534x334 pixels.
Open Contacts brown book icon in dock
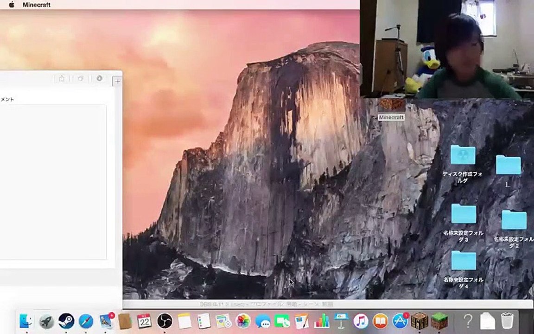tap(125, 321)
